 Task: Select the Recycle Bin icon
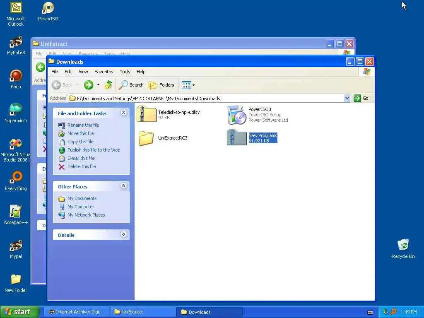[403, 249]
